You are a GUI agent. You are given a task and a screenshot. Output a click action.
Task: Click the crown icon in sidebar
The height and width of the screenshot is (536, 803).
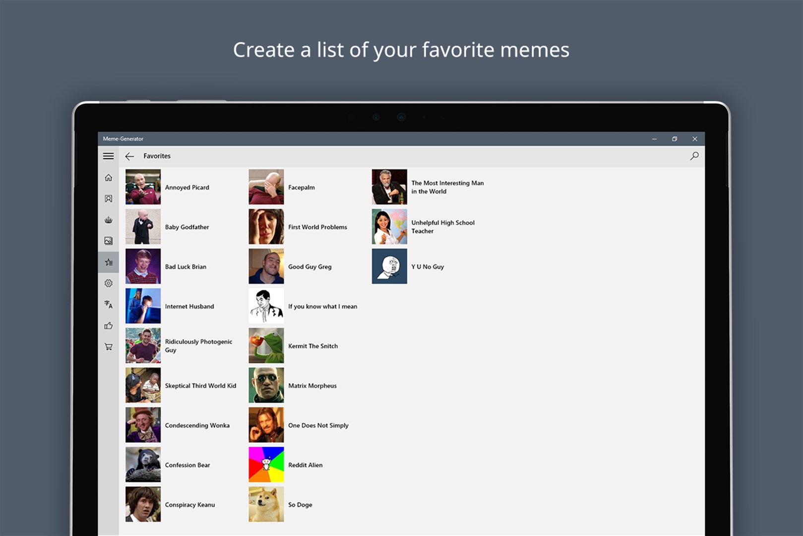click(x=108, y=220)
